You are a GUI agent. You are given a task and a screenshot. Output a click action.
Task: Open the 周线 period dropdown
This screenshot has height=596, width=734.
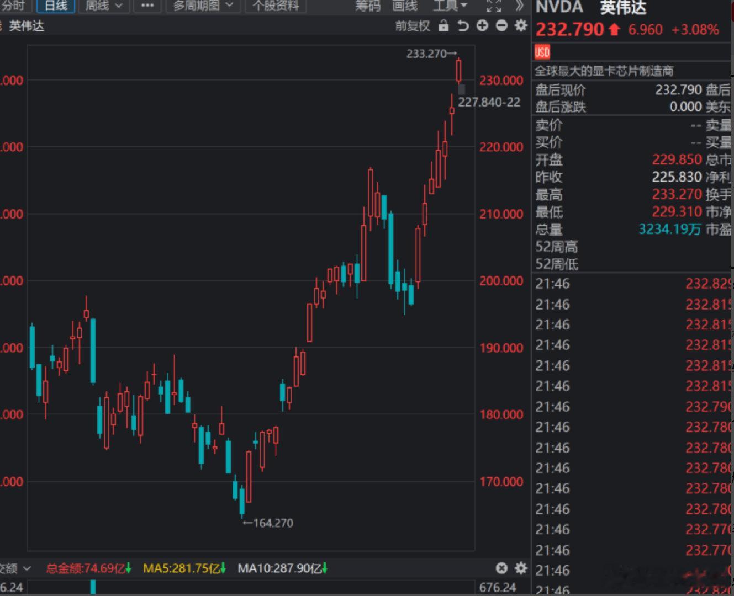pyautogui.click(x=104, y=6)
